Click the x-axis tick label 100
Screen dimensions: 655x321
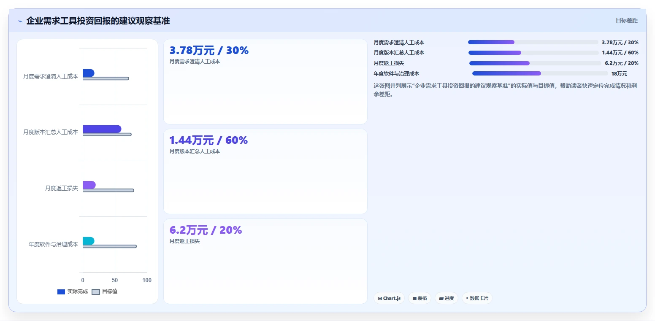147,280
